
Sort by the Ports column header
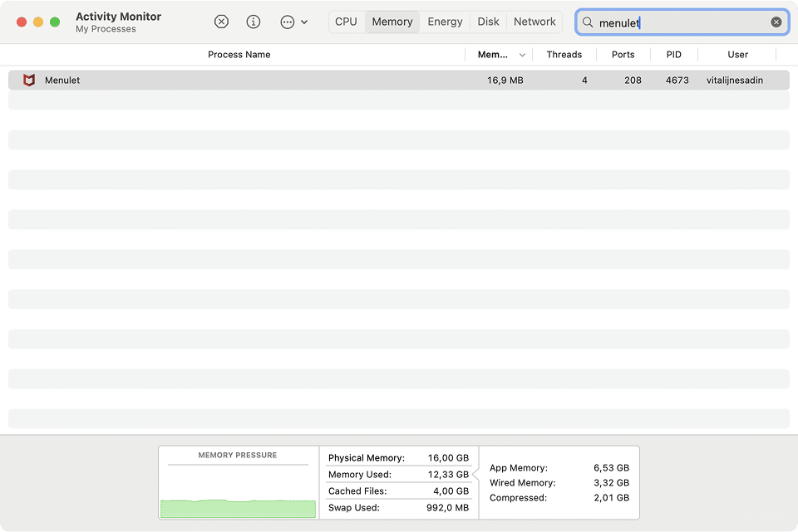(623, 55)
